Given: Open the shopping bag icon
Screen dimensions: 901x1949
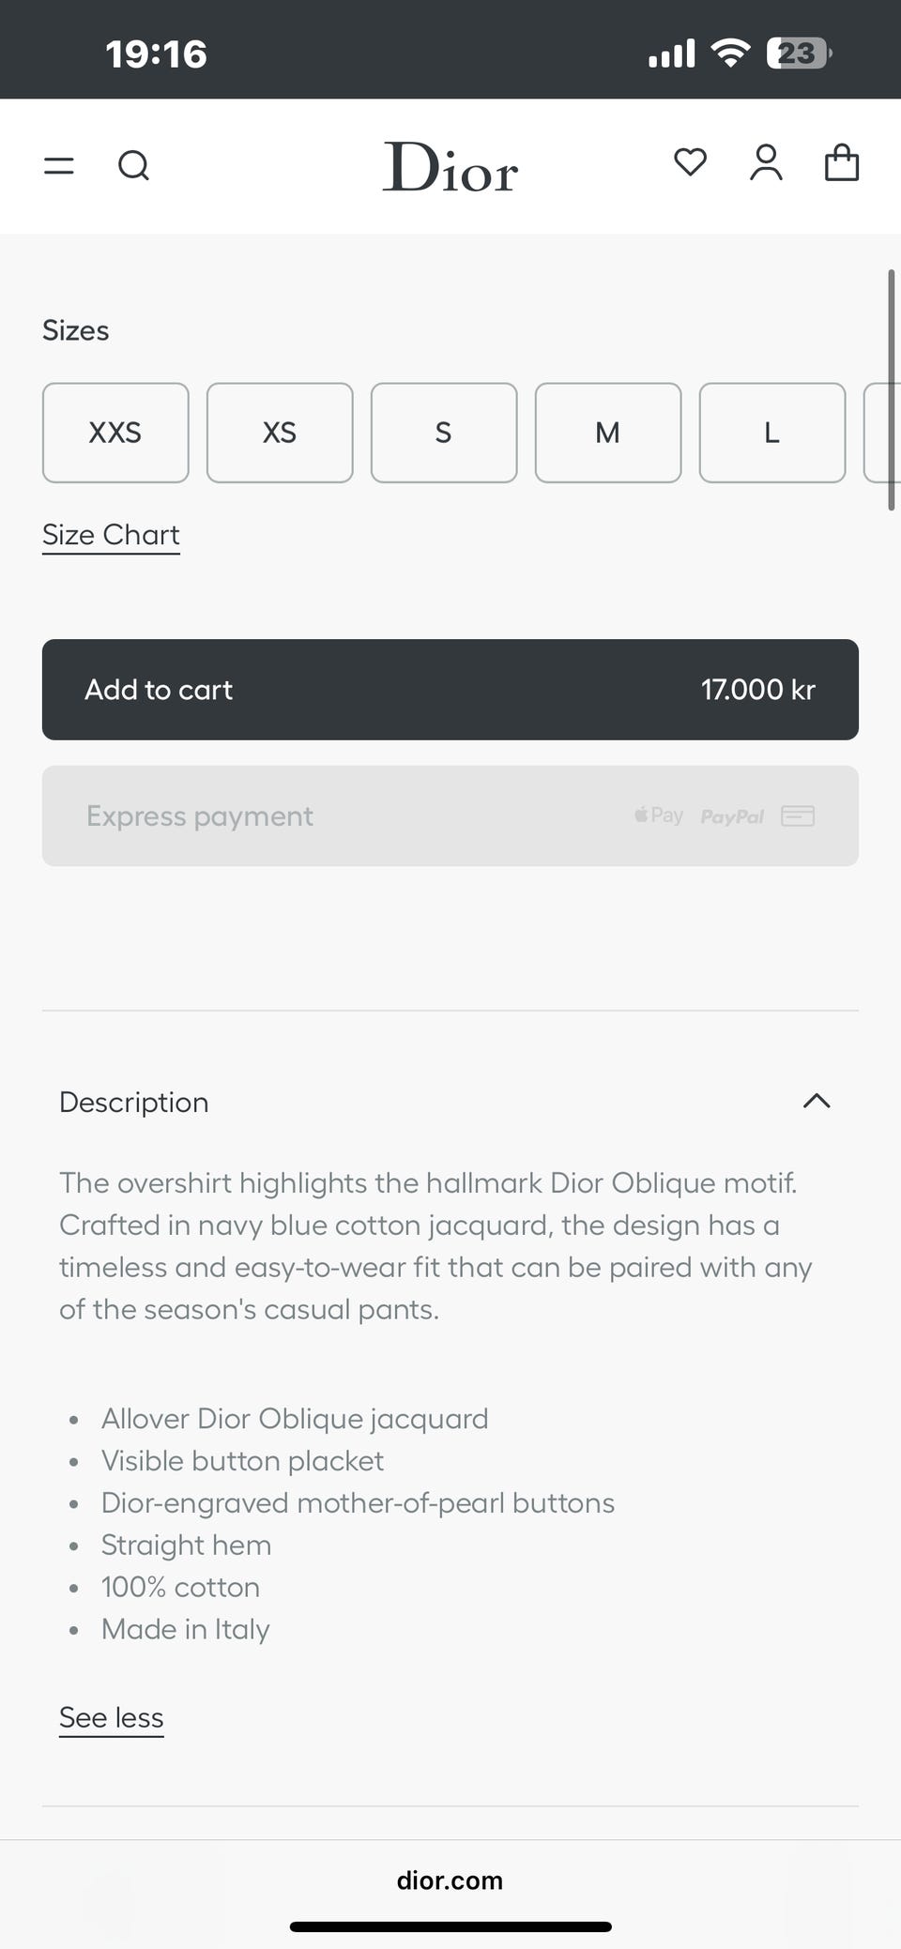Looking at the screenshot, I should [x=841, y=163].
